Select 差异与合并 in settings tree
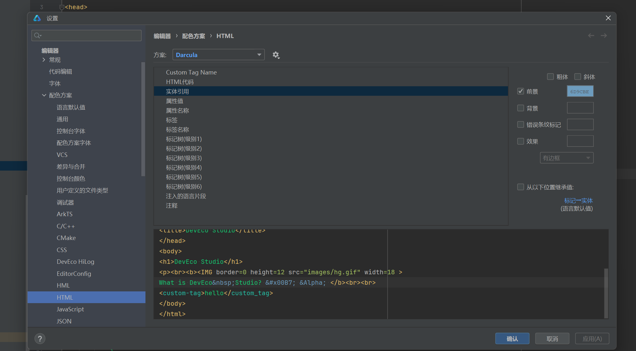The width and height of the screenshot is (636, 351). click(71, 166)
